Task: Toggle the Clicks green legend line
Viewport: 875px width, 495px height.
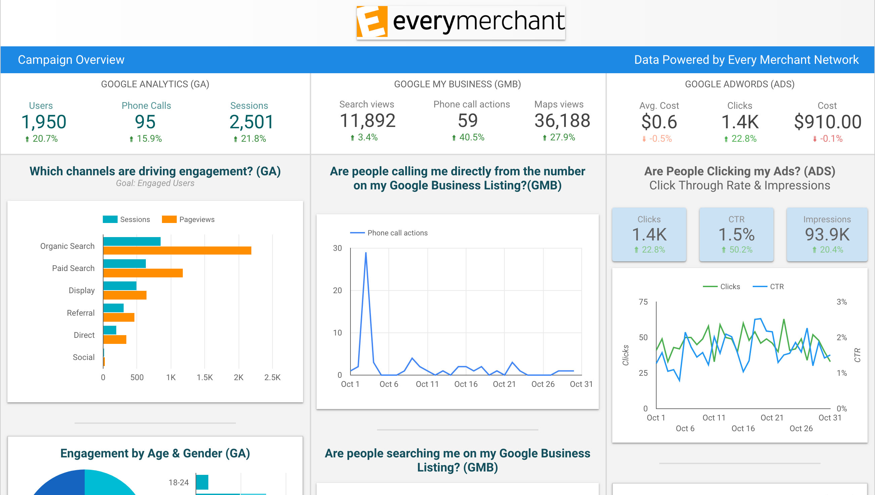Action: (x=710, y=286)
